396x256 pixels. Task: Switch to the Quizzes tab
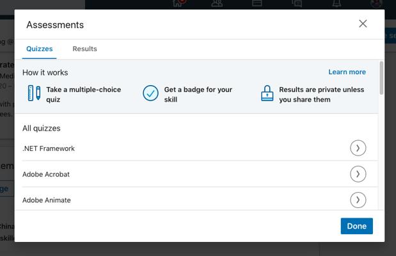(39, 49)
